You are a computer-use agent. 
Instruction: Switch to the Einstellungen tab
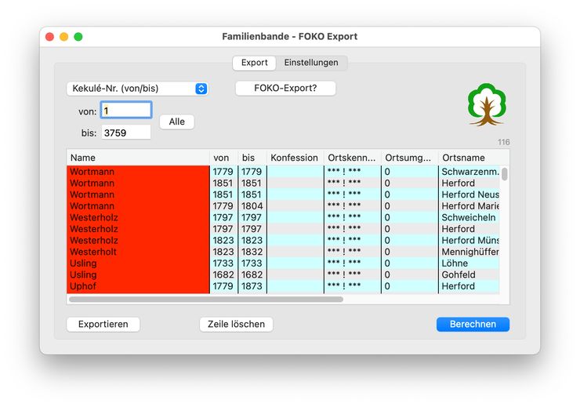311,63
